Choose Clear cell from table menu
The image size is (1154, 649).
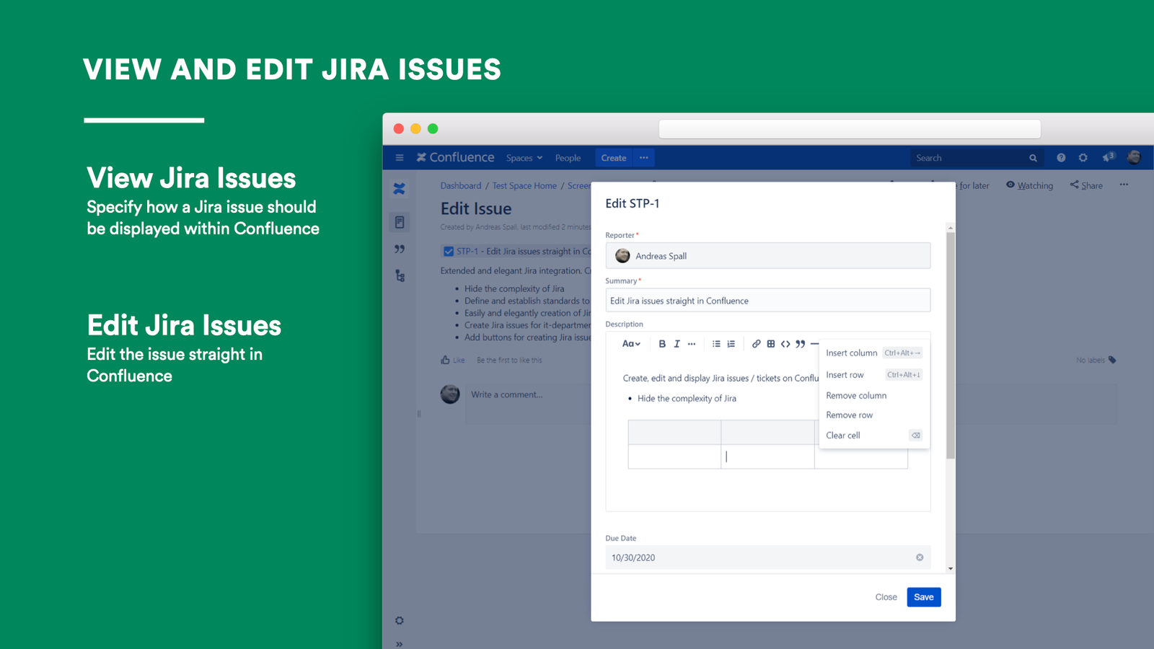(x=874, y=436)
